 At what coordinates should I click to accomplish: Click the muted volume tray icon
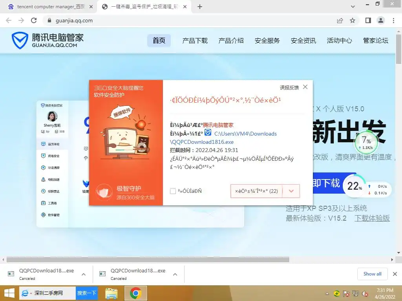point(365,294)
